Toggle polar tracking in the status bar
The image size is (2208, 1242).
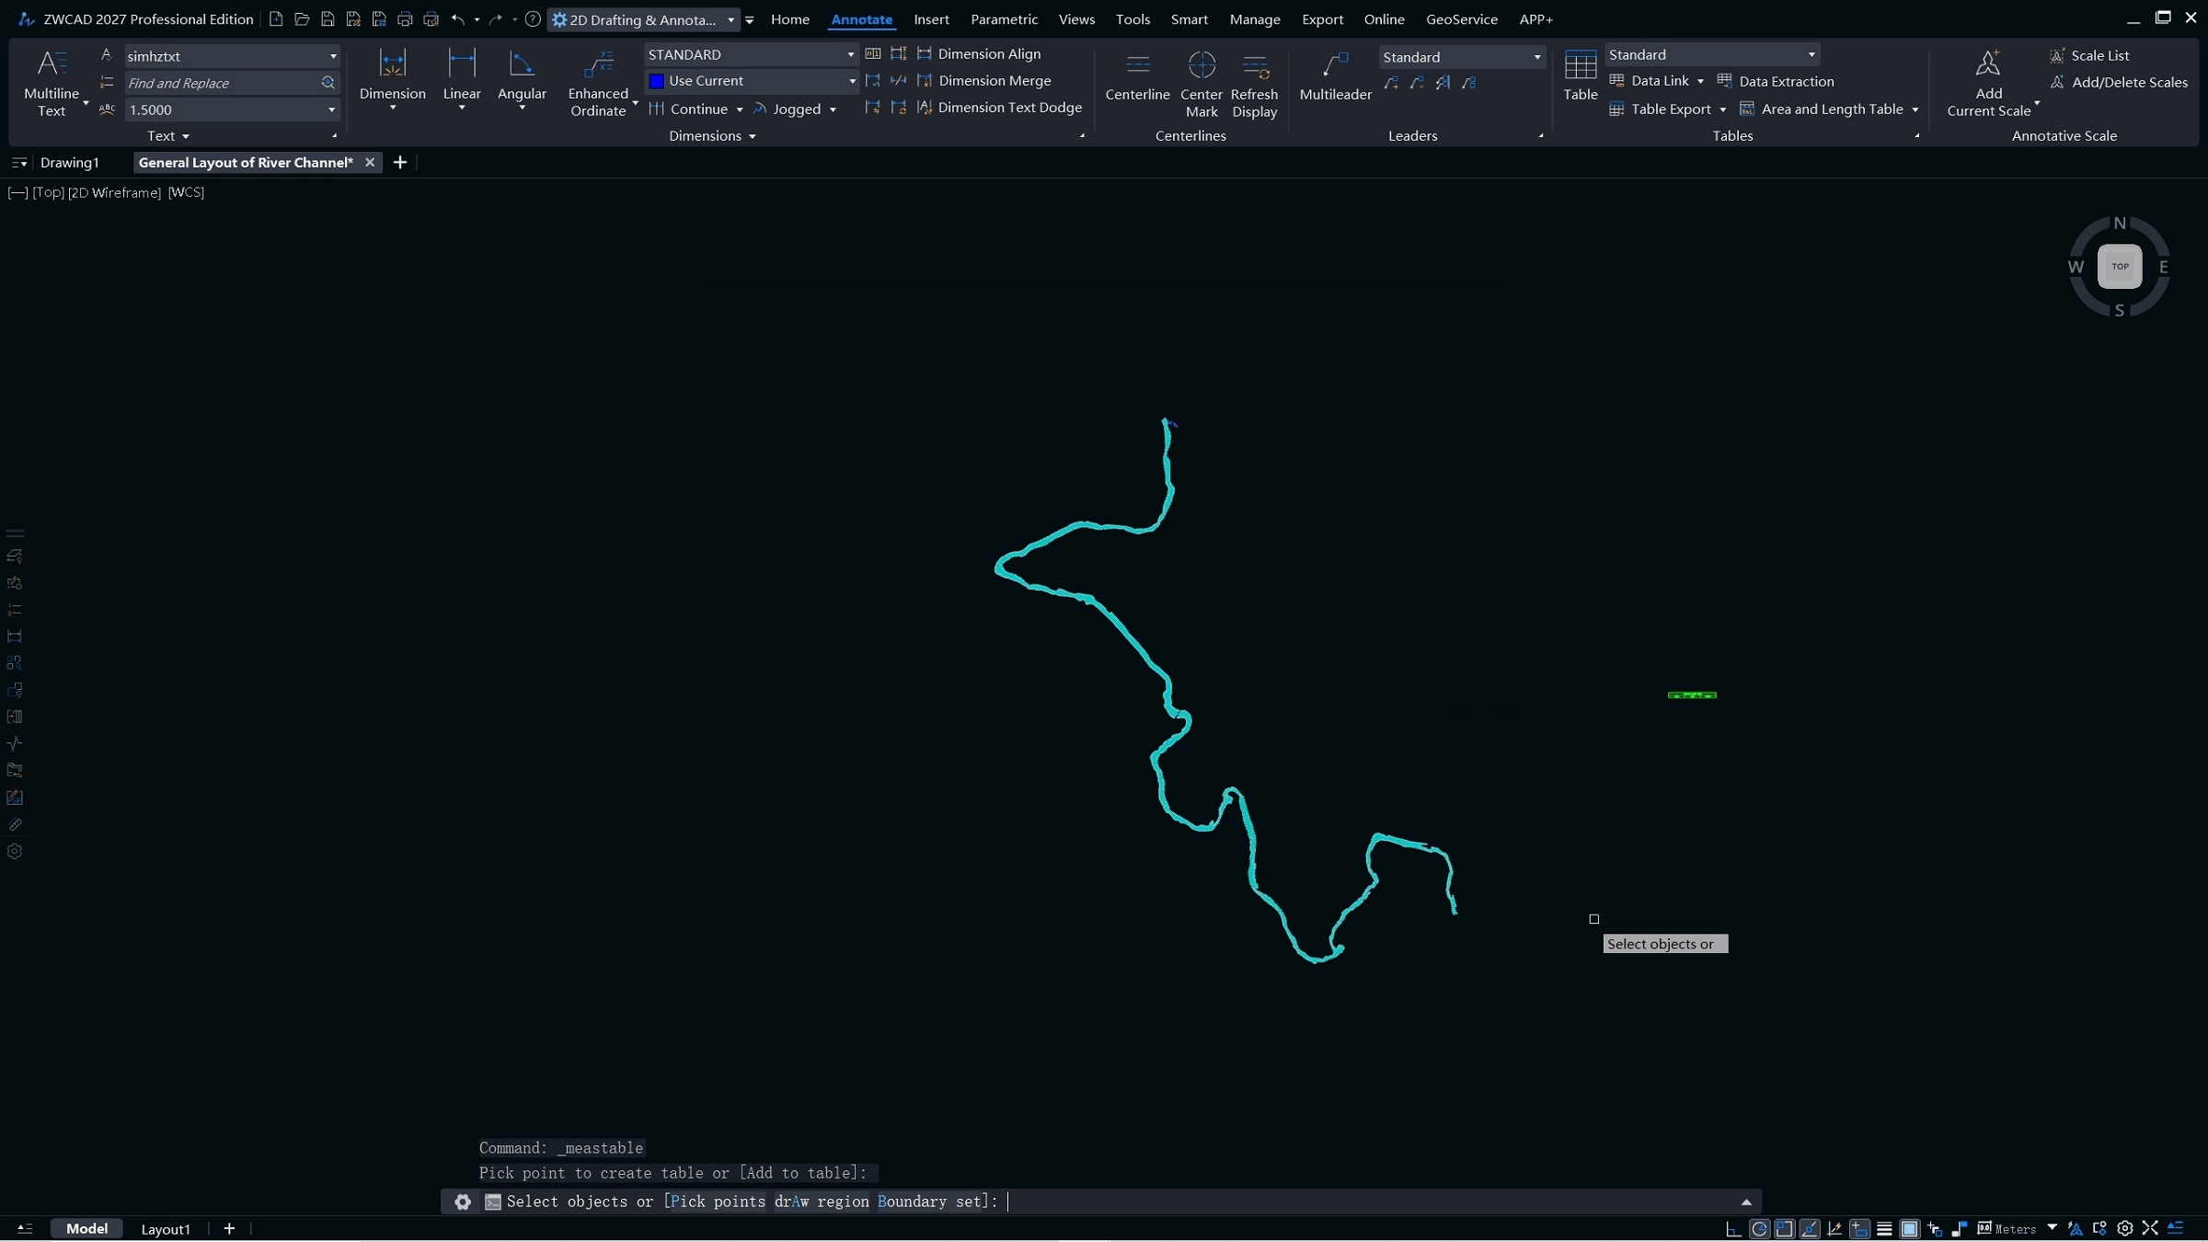1759,1229
